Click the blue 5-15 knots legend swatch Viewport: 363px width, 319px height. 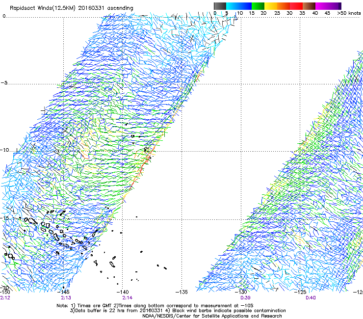click(x=239, y=6)
